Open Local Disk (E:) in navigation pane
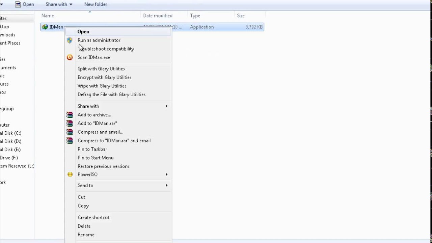 coord(10,150)
